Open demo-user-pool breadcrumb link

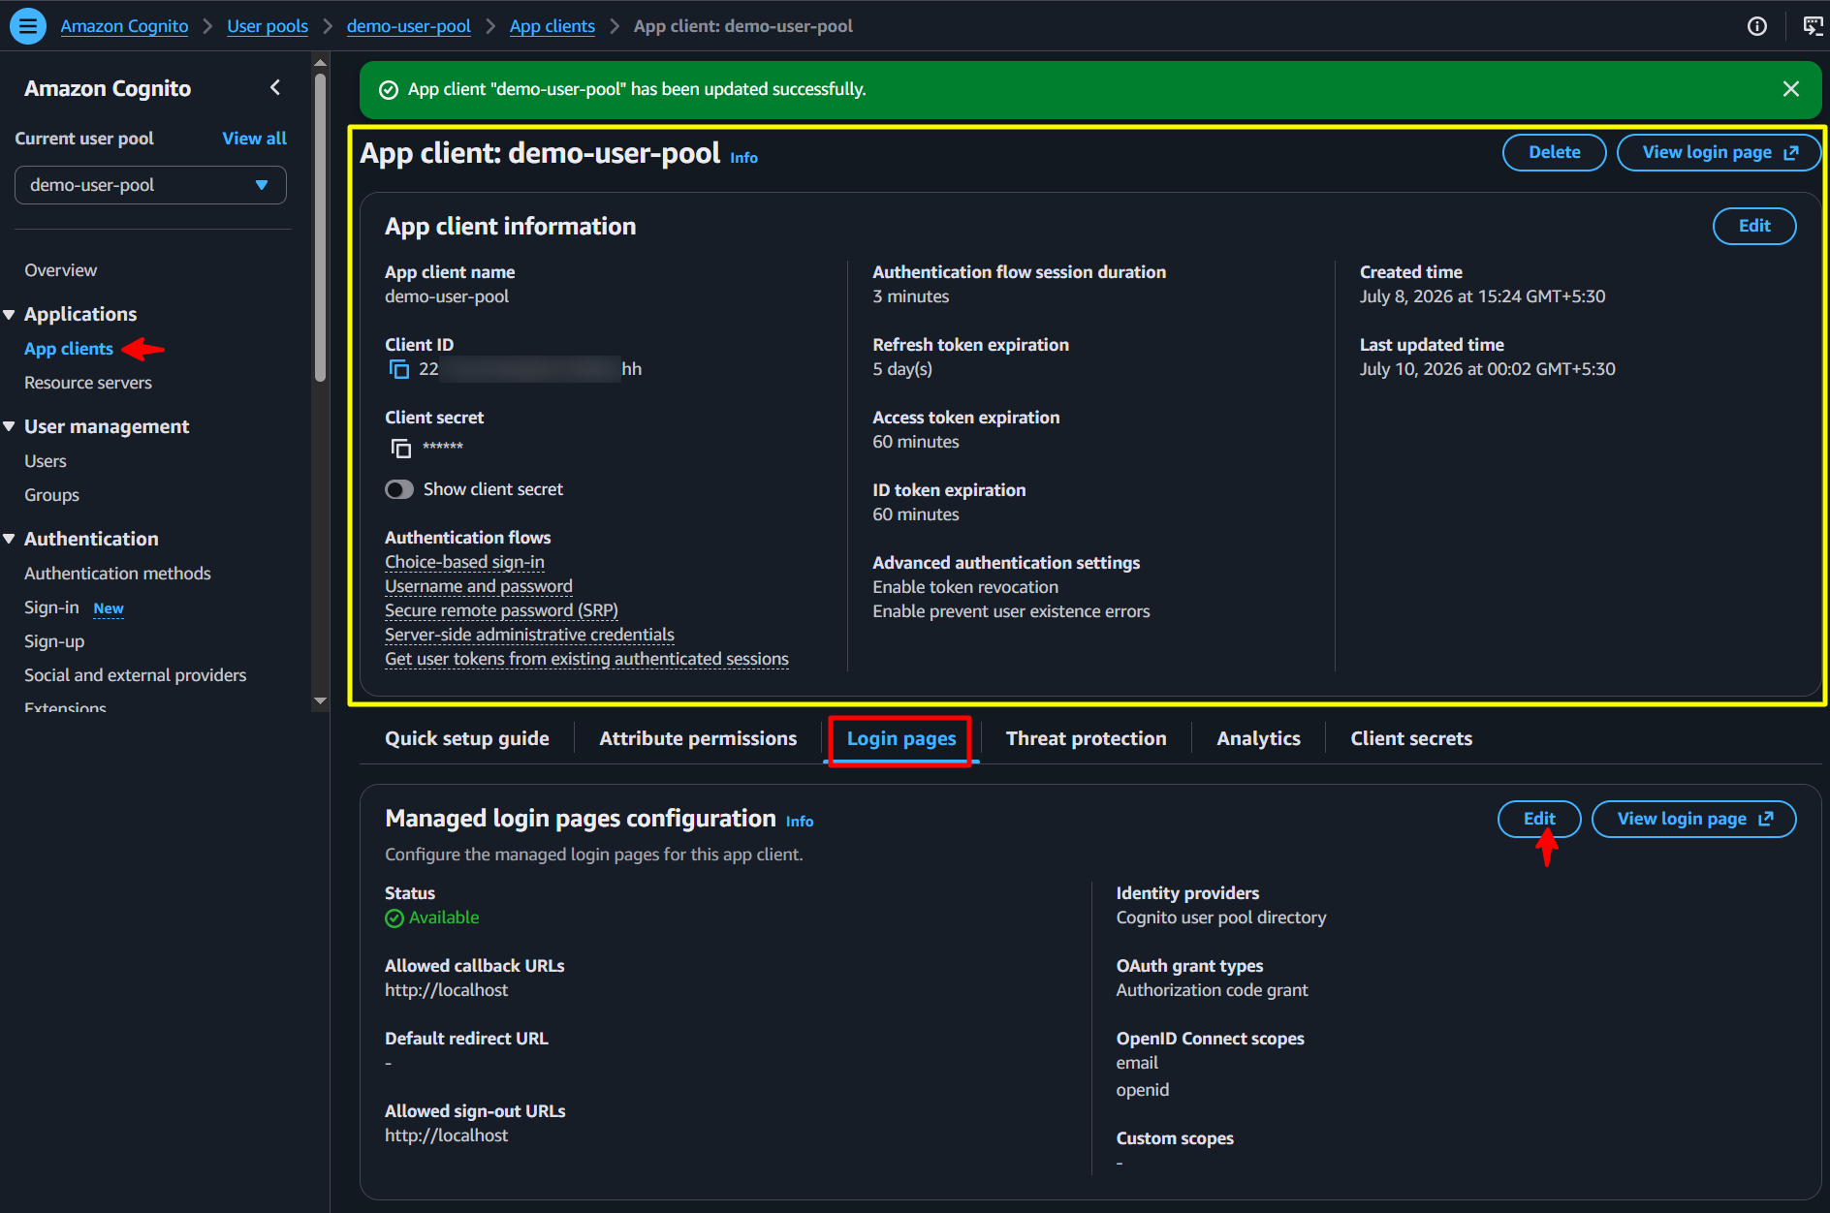pyautogui.click(x=408, y=26)
